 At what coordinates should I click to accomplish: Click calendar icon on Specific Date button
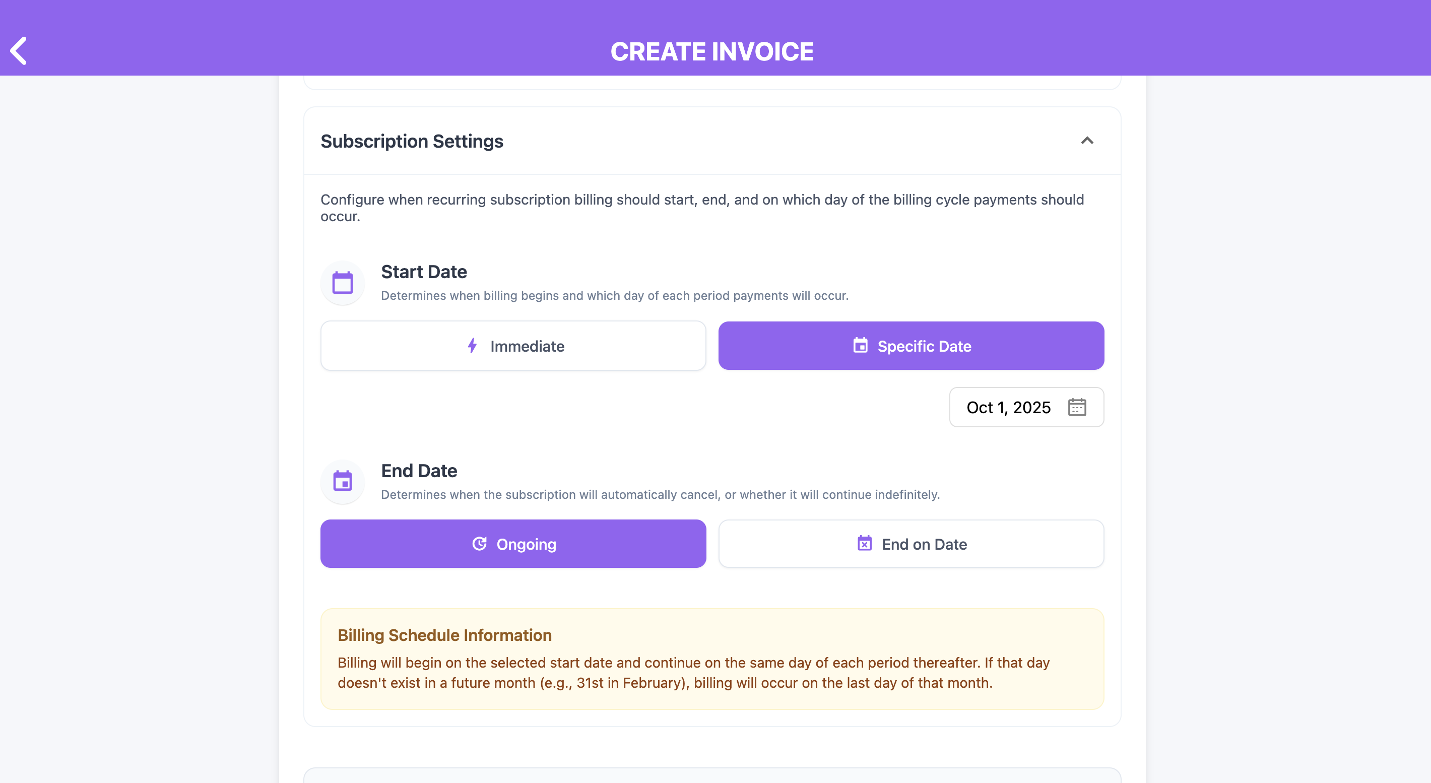tap(860, 346)
